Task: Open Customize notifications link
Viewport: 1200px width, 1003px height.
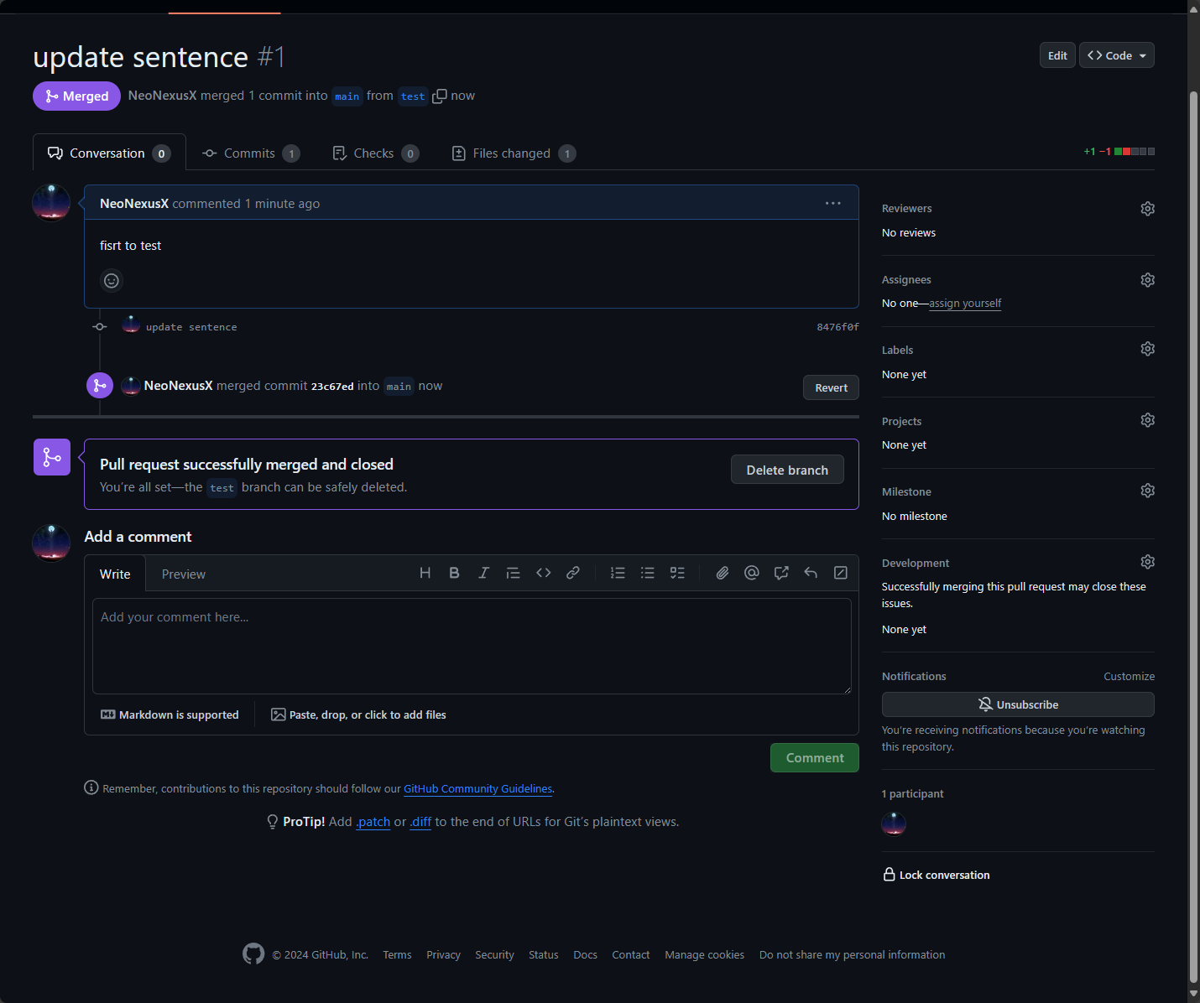Action: click(1129, 676)
